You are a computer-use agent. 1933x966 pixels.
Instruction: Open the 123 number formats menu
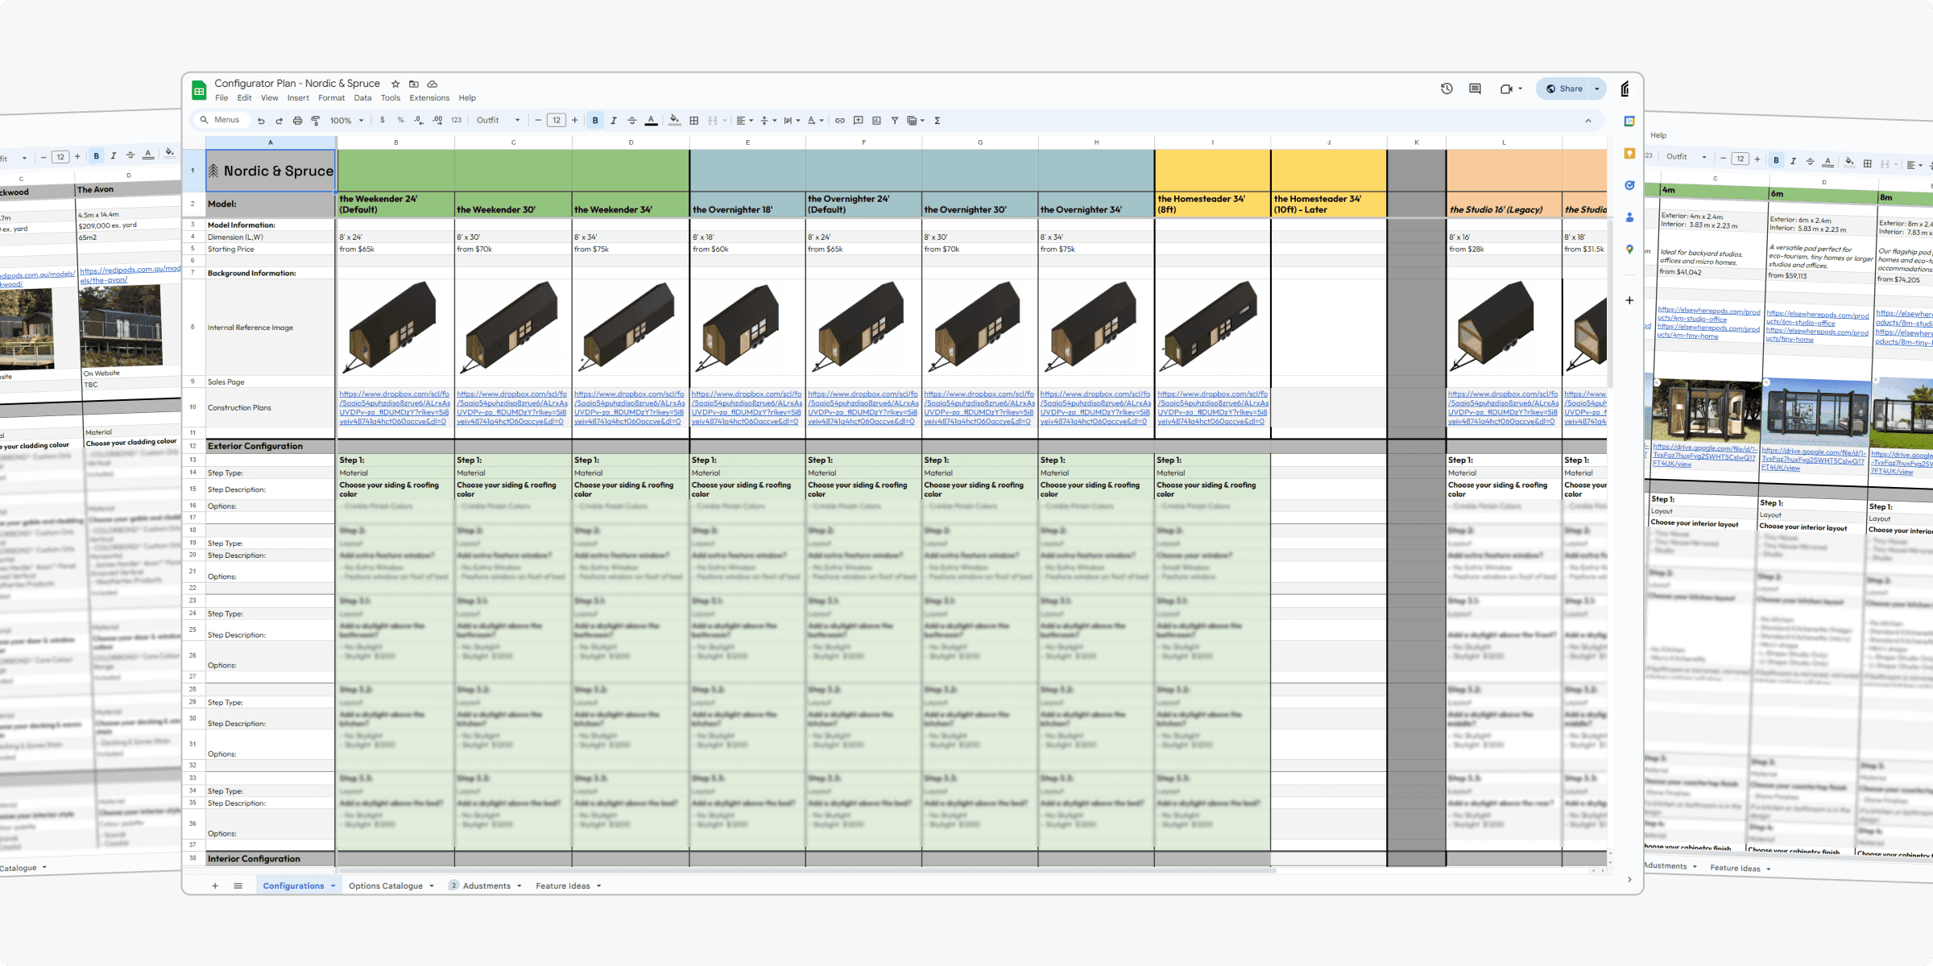tap(457, 121)
